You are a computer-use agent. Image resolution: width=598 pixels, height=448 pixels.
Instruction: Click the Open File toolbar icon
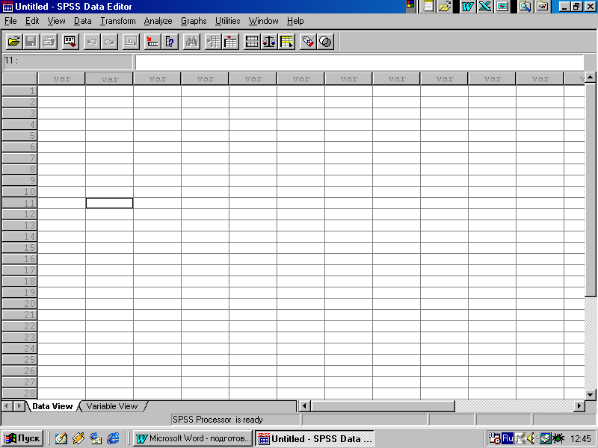click(x=13, y=42)
